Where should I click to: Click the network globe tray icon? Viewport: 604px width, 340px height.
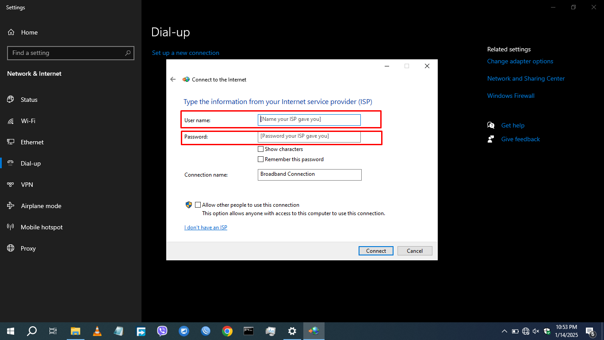point(526,331)
